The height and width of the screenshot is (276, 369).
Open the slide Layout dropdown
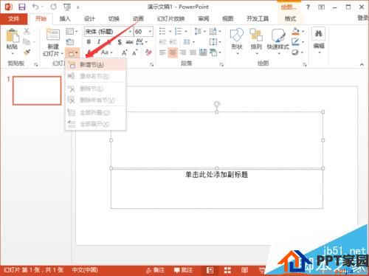tap(72, 31)
